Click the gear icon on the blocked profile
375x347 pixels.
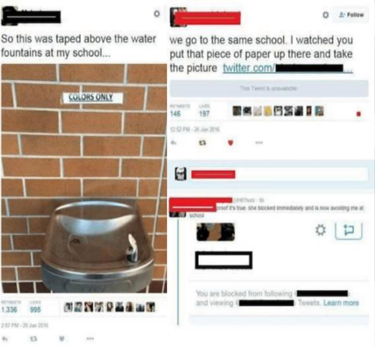[320, 230]
